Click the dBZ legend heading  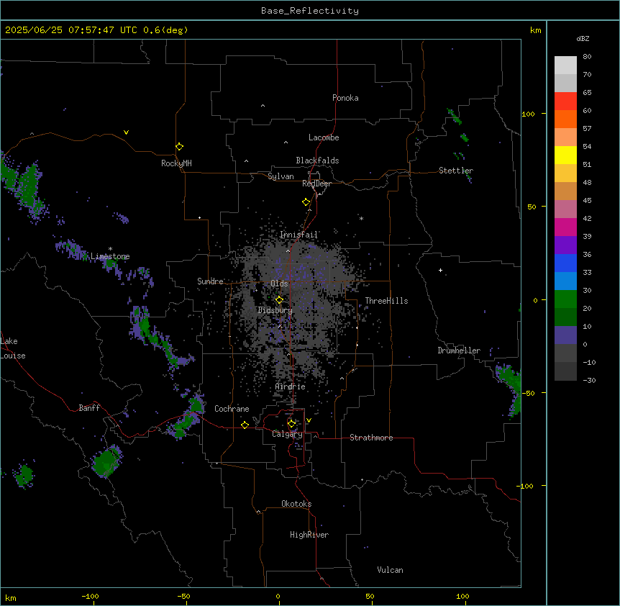point(583,38)
